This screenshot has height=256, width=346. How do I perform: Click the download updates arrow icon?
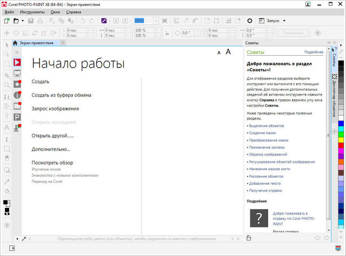(17, 127)
